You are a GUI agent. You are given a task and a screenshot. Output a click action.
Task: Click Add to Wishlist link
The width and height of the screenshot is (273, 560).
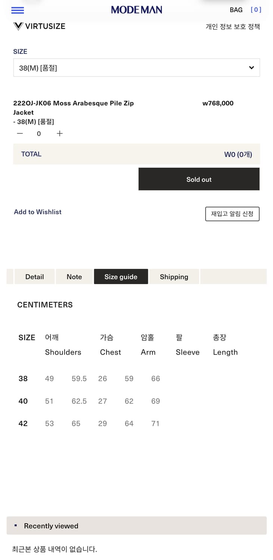click(x=38, y=212)
